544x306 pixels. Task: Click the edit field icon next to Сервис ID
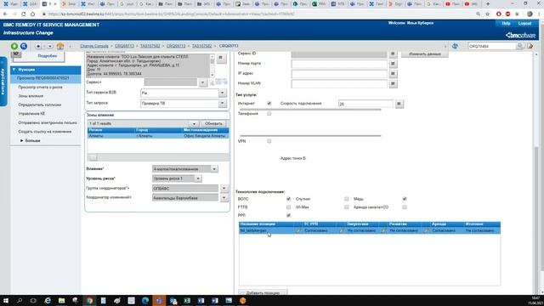point(393,54)
